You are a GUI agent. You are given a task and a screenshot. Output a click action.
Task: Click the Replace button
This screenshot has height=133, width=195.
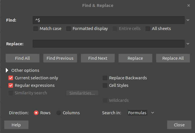click(135, 58)
